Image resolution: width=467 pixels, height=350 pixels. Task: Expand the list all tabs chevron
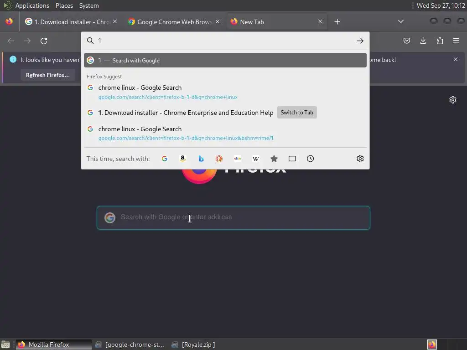pyautogui.click(x=401, y=21)
